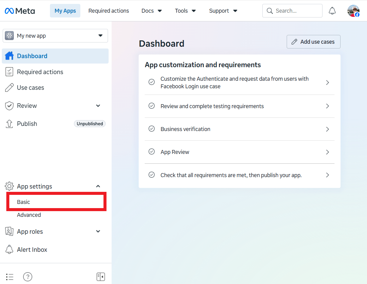This screenshot has width=367, height=284.
Task: Collapse the App settings chevron
Action: click(98, 186)
